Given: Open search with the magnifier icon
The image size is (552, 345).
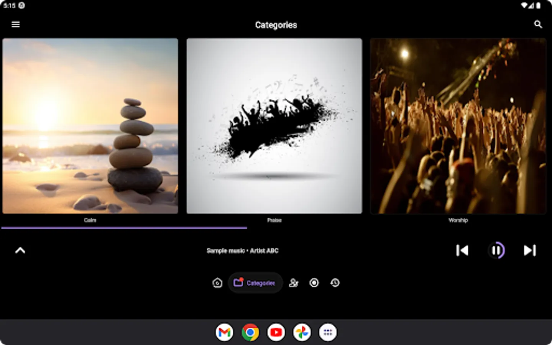Looking at the screenshot, I should (538, 25).
